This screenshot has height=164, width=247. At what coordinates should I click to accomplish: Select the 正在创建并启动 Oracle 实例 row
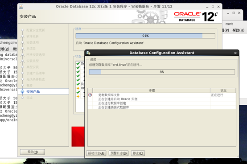(x=162, y=99)
